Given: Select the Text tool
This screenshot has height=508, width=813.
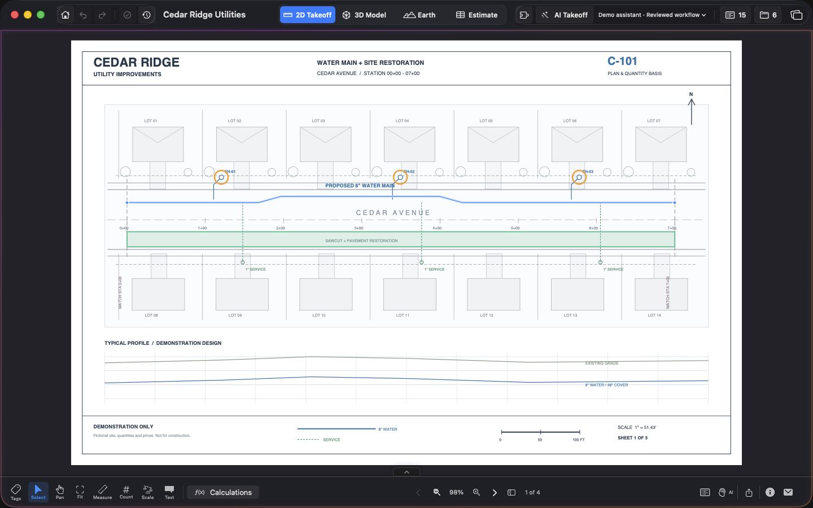Looking at the screenshot, I should click(169, 492).
